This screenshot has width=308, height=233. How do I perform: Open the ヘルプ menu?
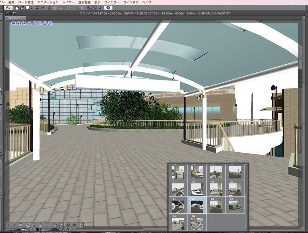pos(147,2)
